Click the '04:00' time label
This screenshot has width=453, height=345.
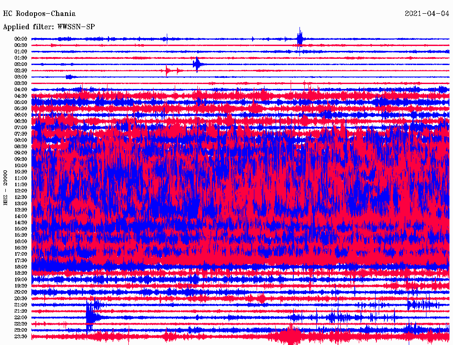[20, 90]
